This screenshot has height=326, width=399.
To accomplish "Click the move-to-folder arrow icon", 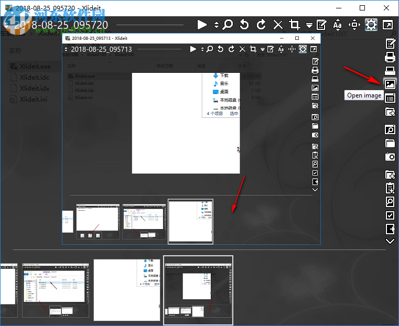I will [x=390, y=112].
